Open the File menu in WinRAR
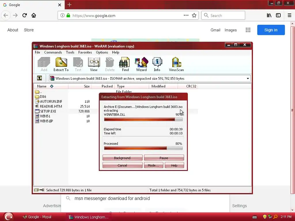295x221 pixels. (x=37, y=52)
